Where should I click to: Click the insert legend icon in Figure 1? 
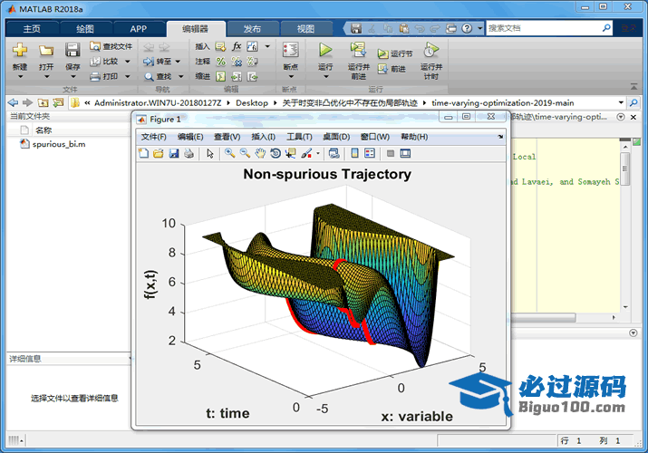point(370,154)
